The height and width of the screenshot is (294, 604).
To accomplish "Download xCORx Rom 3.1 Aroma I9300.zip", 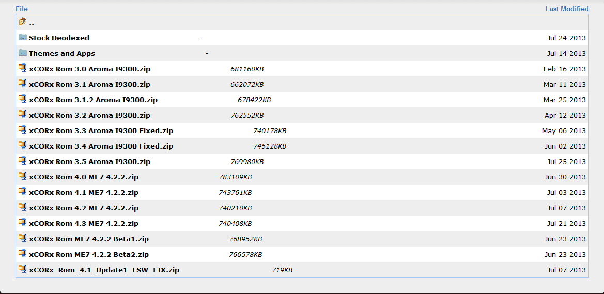I will tap(89, 84).
